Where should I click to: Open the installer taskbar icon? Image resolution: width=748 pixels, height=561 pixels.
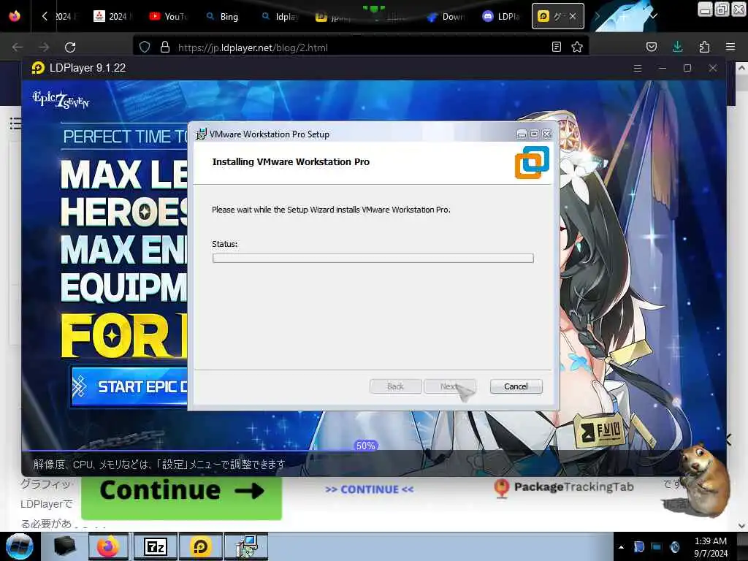coord(247,546)
